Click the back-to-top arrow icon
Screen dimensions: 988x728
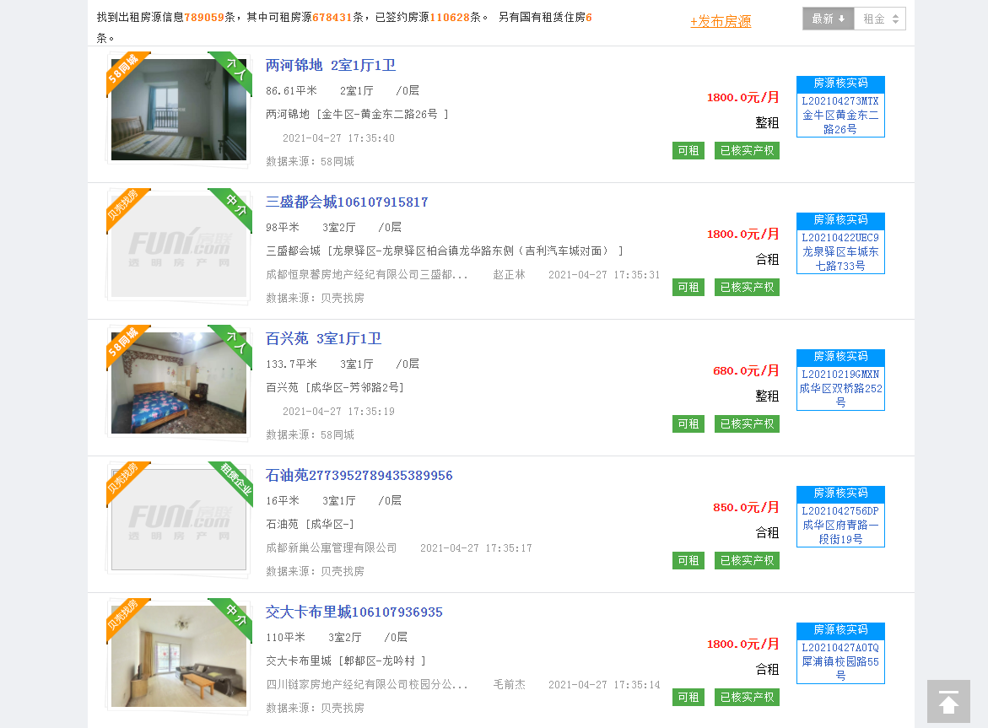coord(948,702)
